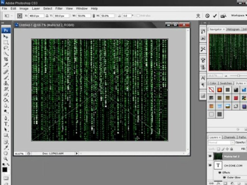Switch to the Color tab

(213, 83)
